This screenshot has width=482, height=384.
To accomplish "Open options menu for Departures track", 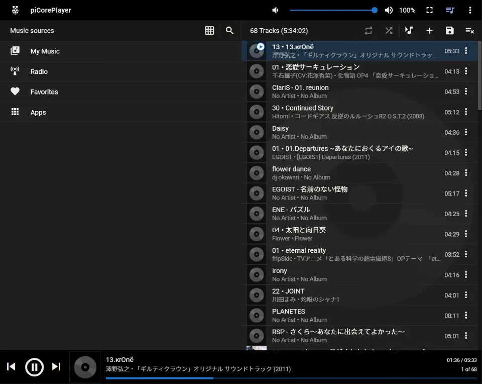I will point(466,152).
